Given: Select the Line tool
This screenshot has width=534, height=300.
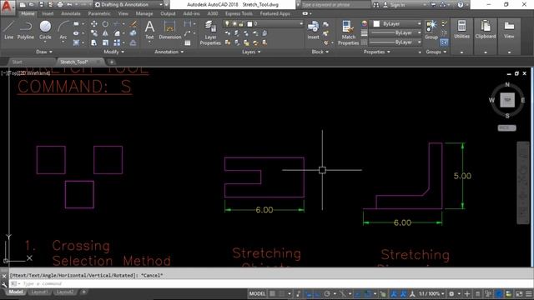Looking at the screenshot, I should pos(9,30).
